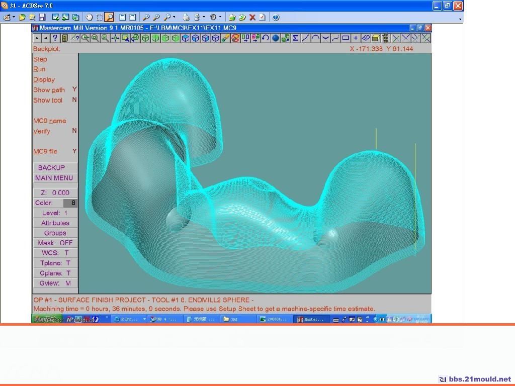Click the yellow solid box icon
515x386 pixels.
(x=376, y=38)
